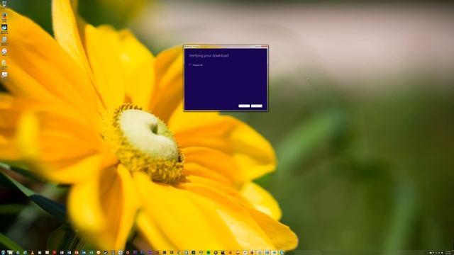Screen dimensions: 454x255
Task: Open the Firefox shortcut on the desktop
Action: pyautogui.click(x=4, y=16)
